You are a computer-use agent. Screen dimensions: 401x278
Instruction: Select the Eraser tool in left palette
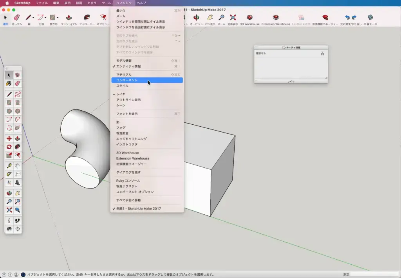tap(17, 83)
